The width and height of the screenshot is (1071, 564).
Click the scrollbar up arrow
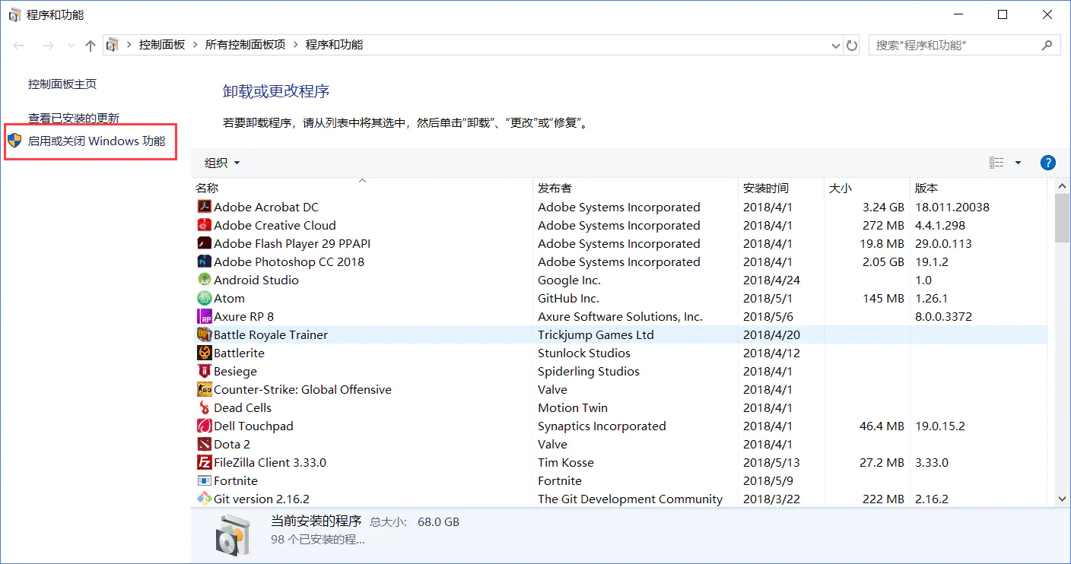(x=1063, y=186)
